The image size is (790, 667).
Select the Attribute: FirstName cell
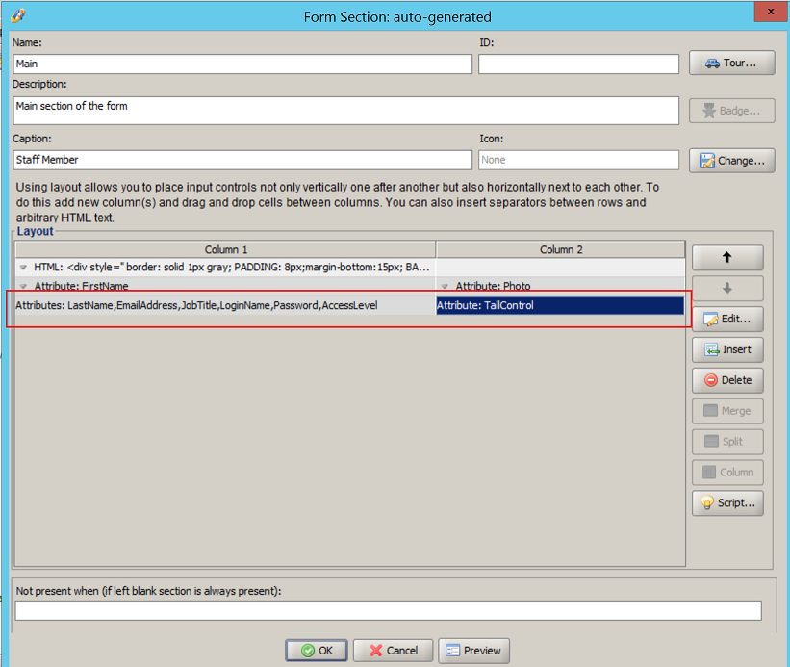[225, 286]
